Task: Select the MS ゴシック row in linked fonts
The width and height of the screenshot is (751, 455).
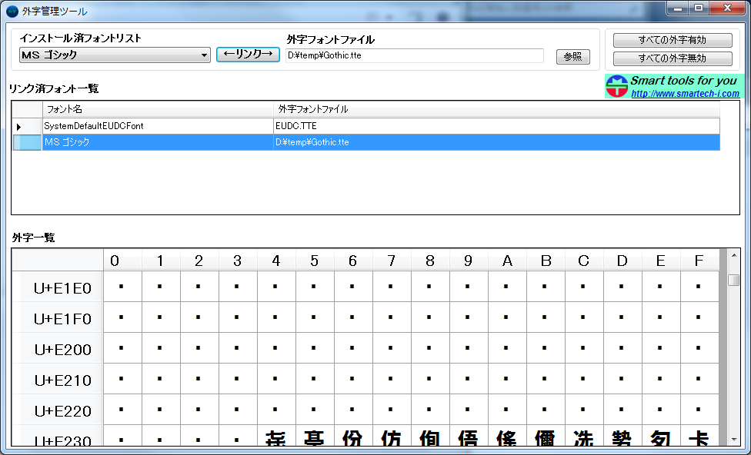Action: coord(158,142)
